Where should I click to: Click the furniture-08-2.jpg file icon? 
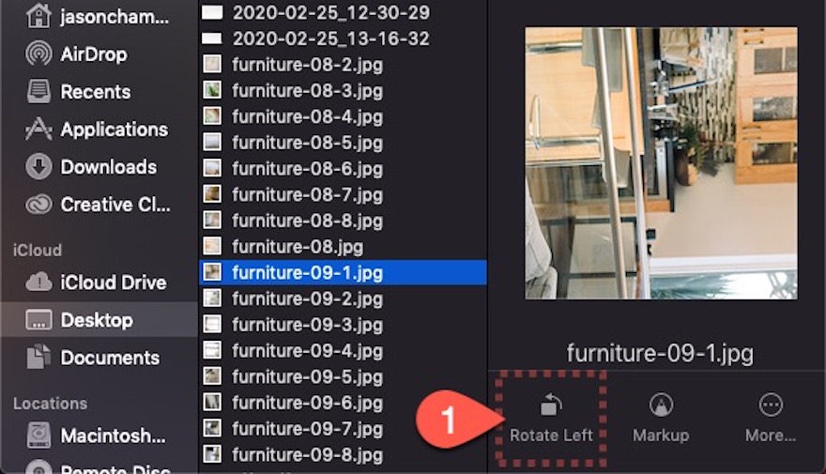212,64
